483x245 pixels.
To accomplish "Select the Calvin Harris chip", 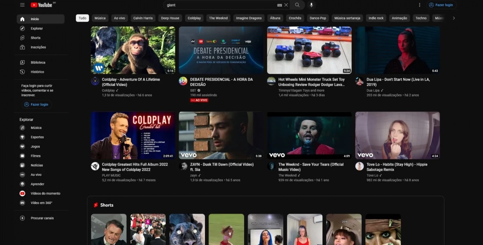I will 143,18.
